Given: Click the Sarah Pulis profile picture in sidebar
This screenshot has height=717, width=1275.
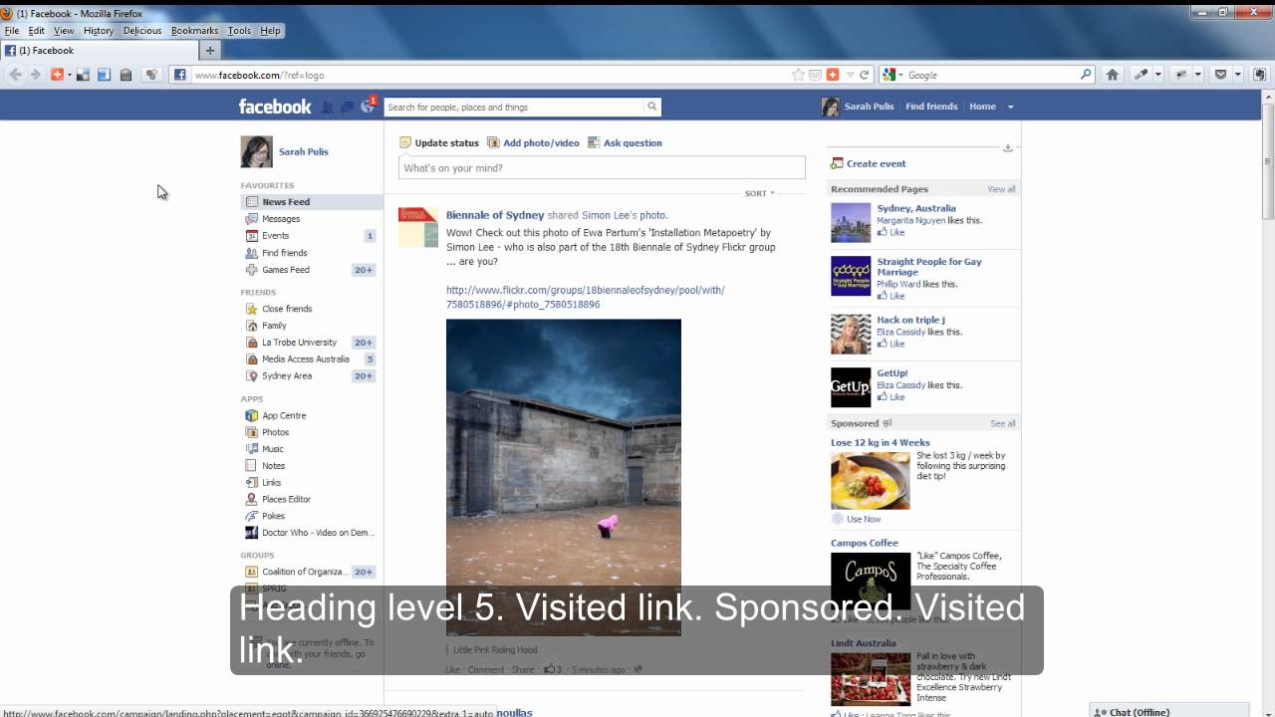Looking at the screenshot, I should click(257, 151).
